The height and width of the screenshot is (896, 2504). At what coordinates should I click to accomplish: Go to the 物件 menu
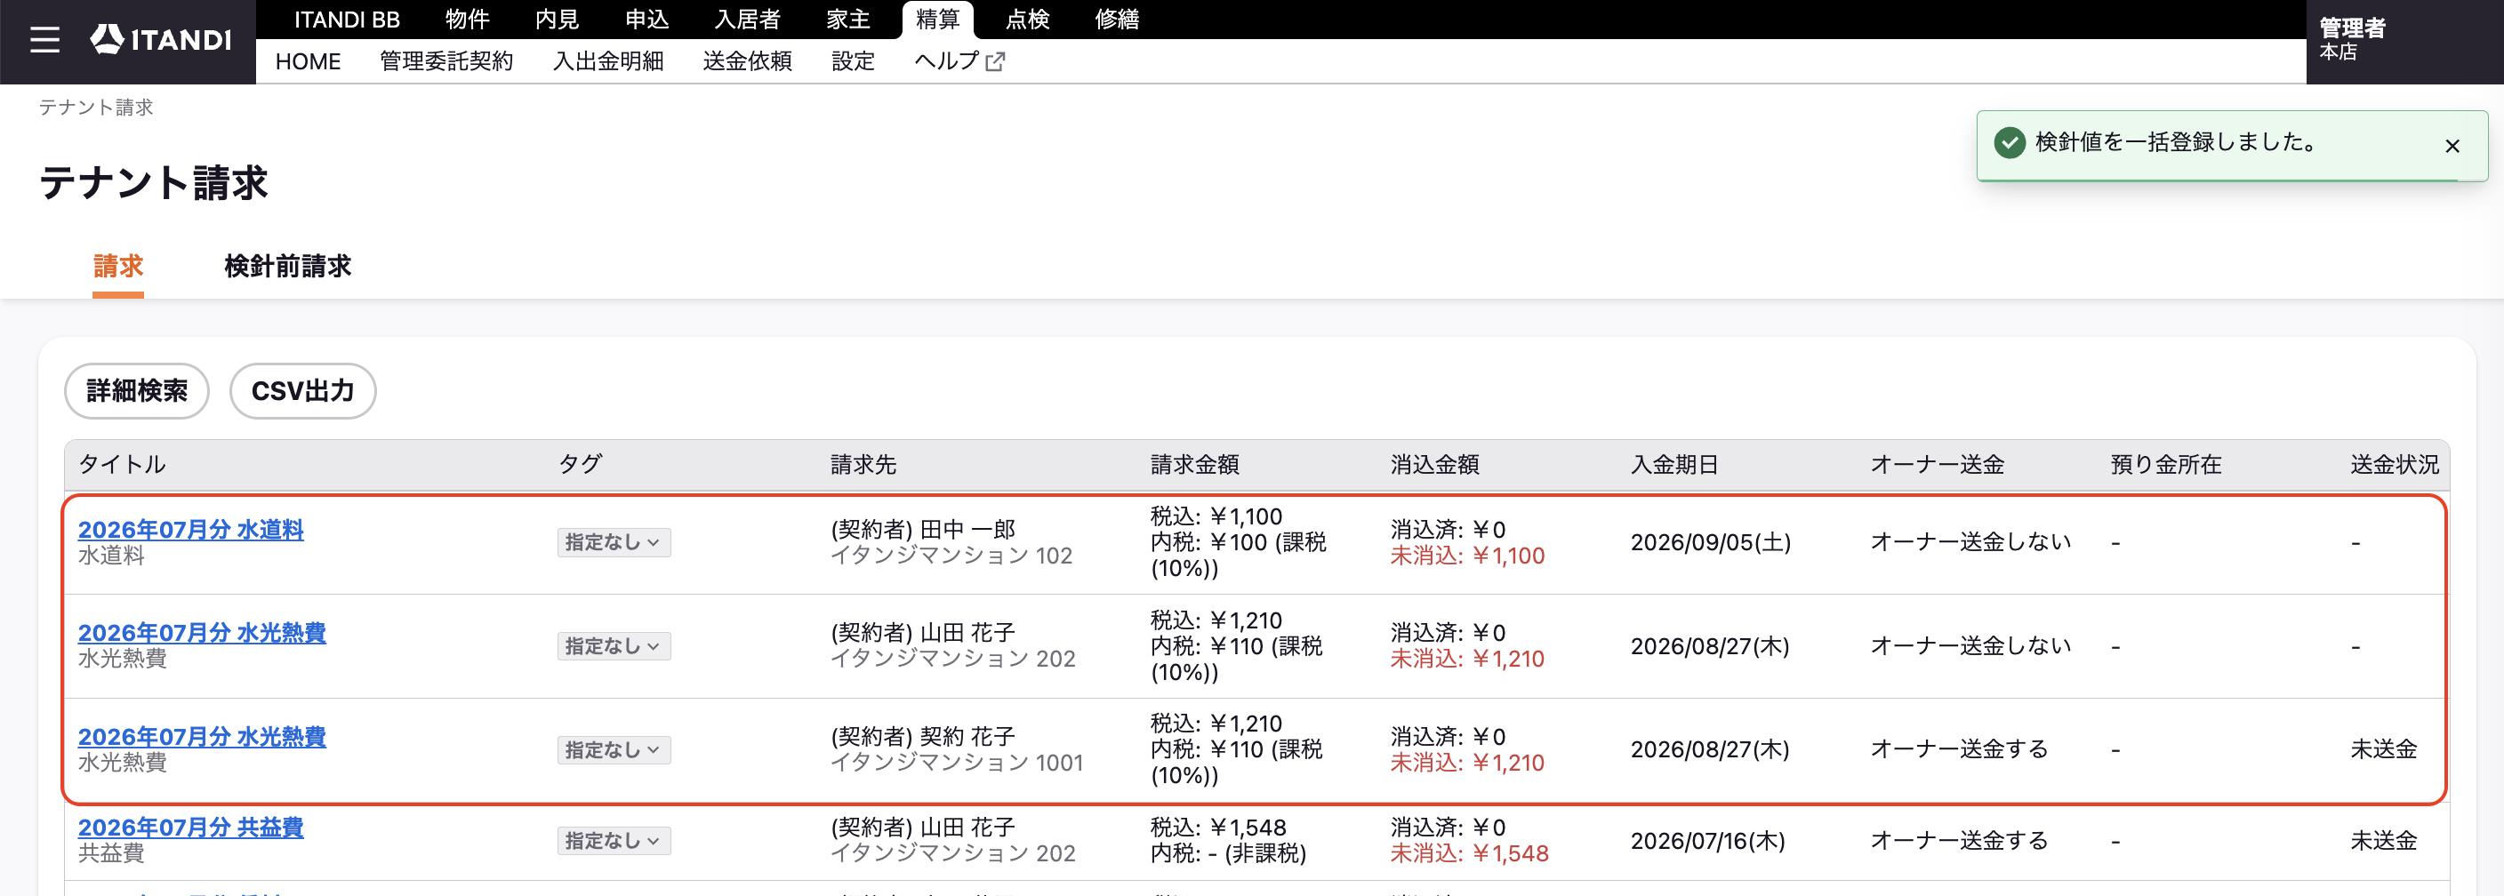click(x=467, y=20)
